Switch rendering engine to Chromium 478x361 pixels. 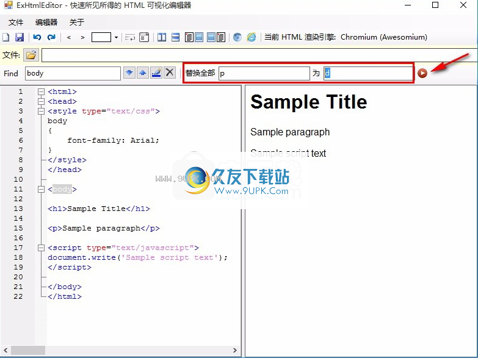pos(237,37)
